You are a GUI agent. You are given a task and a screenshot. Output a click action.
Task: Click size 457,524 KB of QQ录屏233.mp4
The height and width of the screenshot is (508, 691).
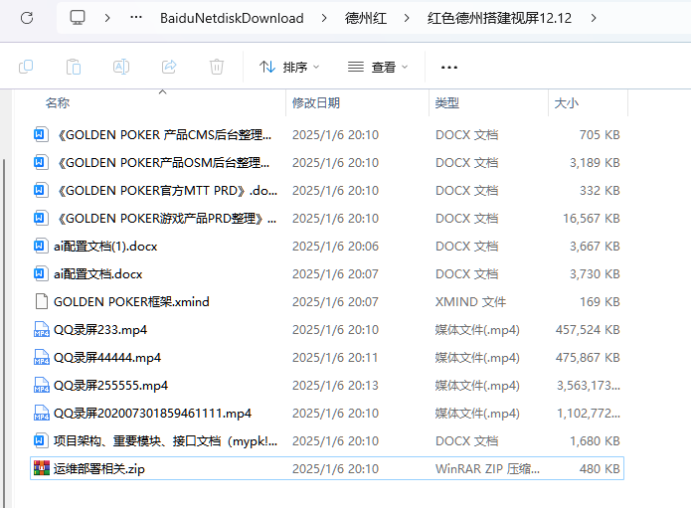coord(588,330)
